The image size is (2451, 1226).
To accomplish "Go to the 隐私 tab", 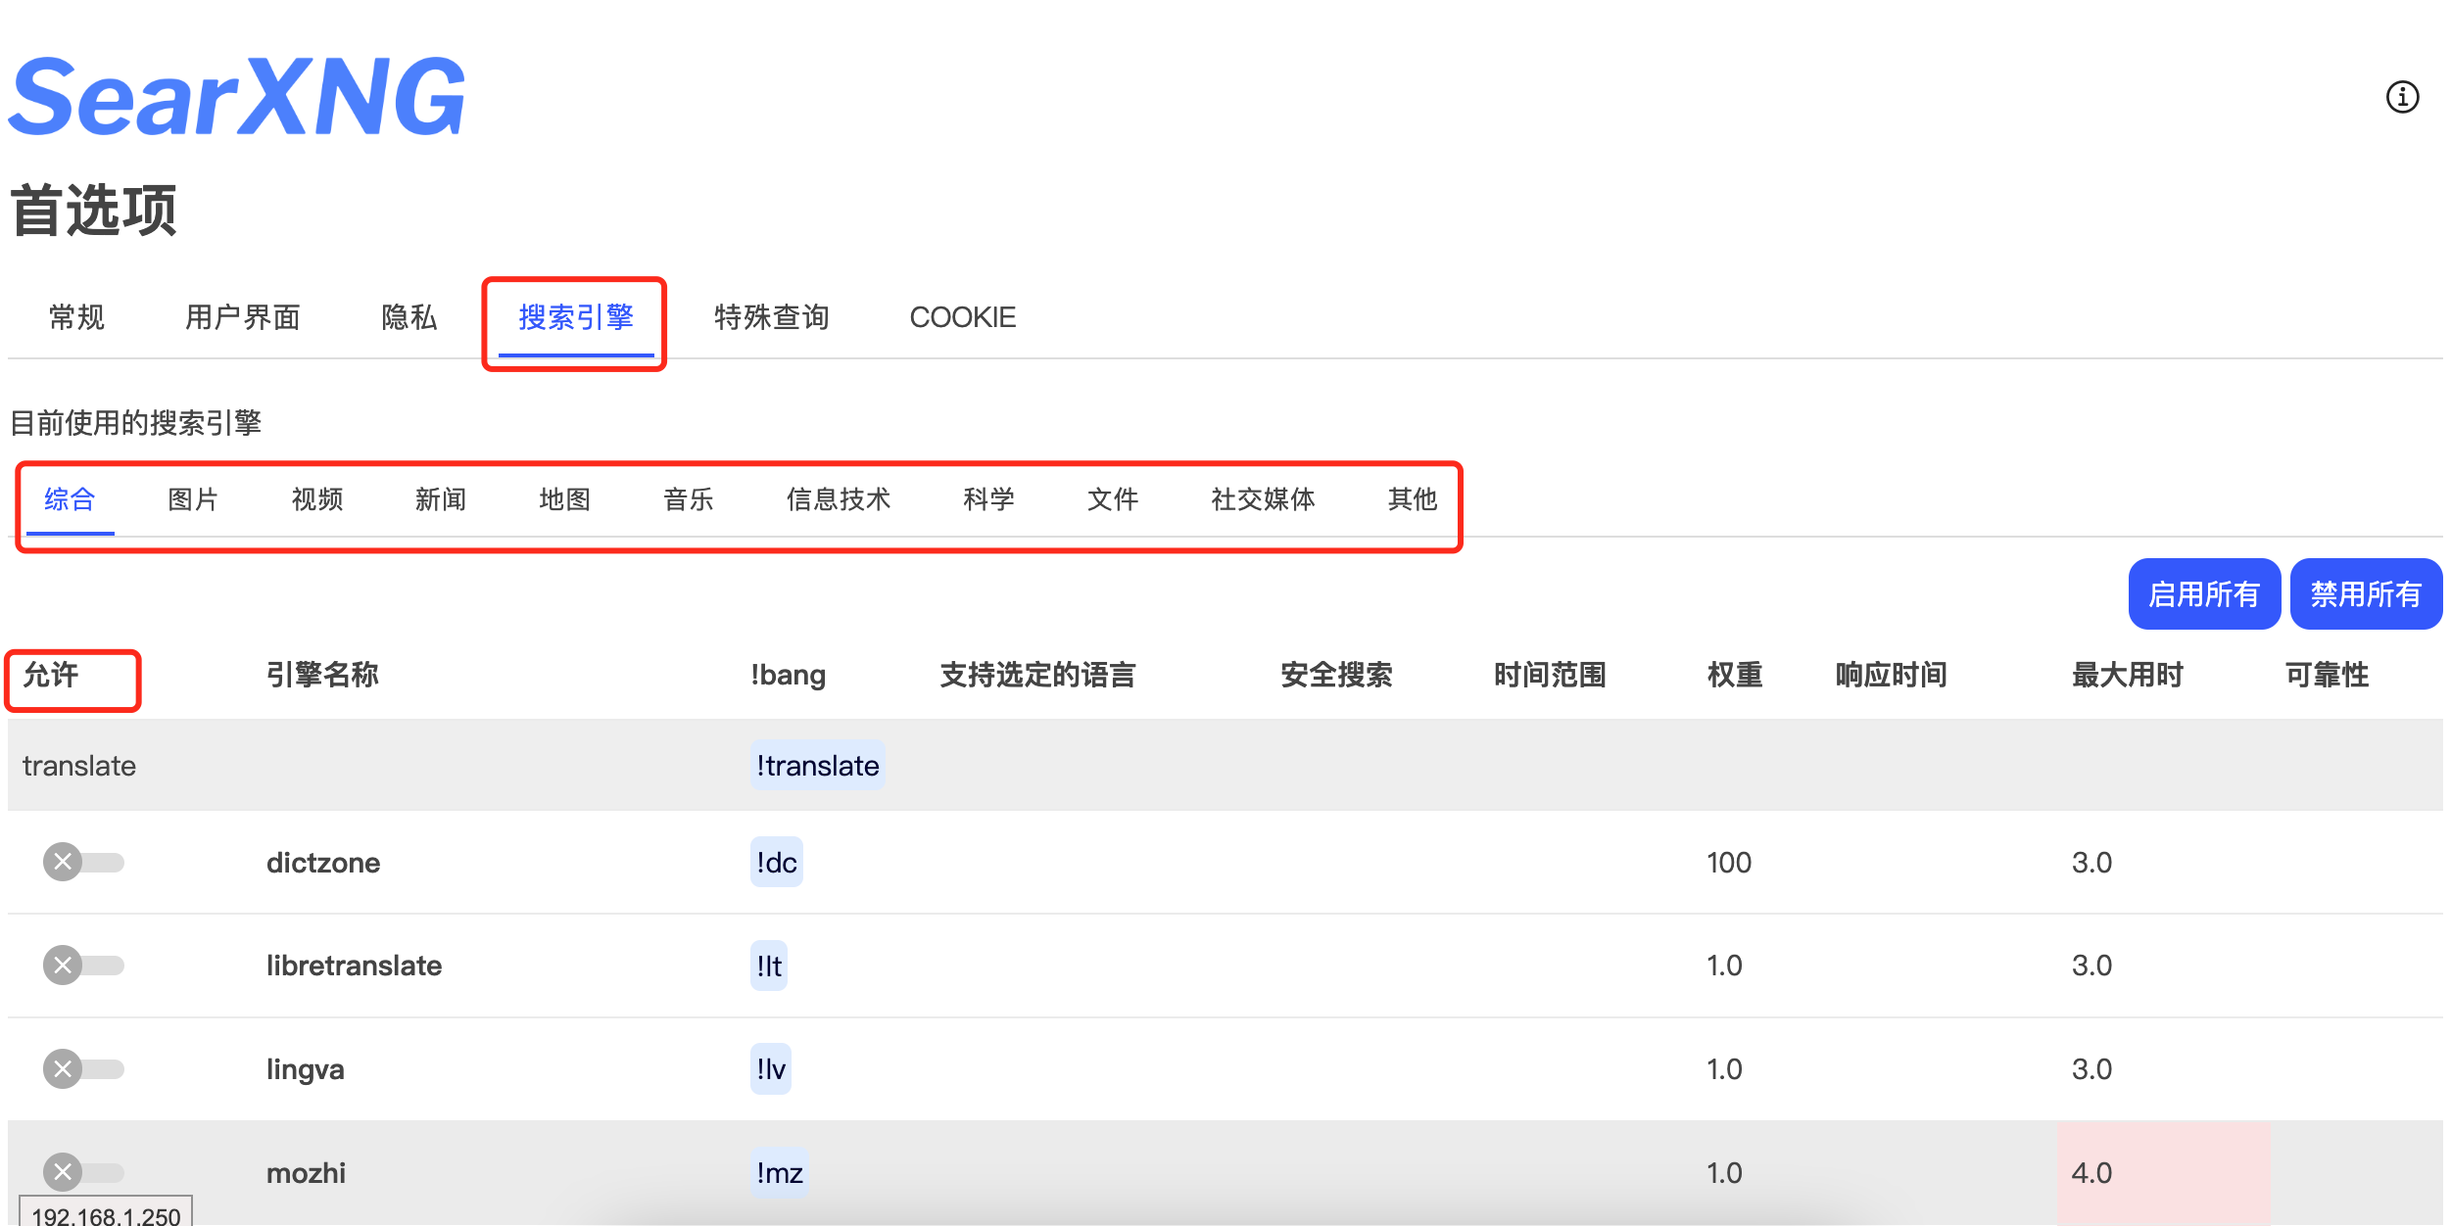I will pos(408,317).
